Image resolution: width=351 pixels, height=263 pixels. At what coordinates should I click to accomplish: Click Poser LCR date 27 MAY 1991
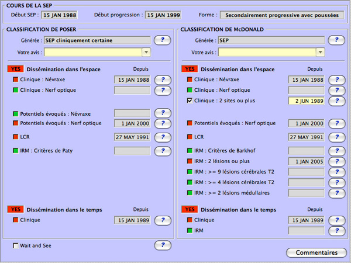click(132, 137)
